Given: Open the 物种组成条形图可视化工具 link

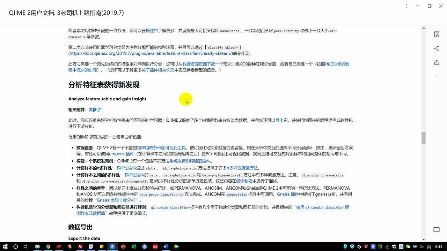Looking at the screenshot, I should coord(161,148).
